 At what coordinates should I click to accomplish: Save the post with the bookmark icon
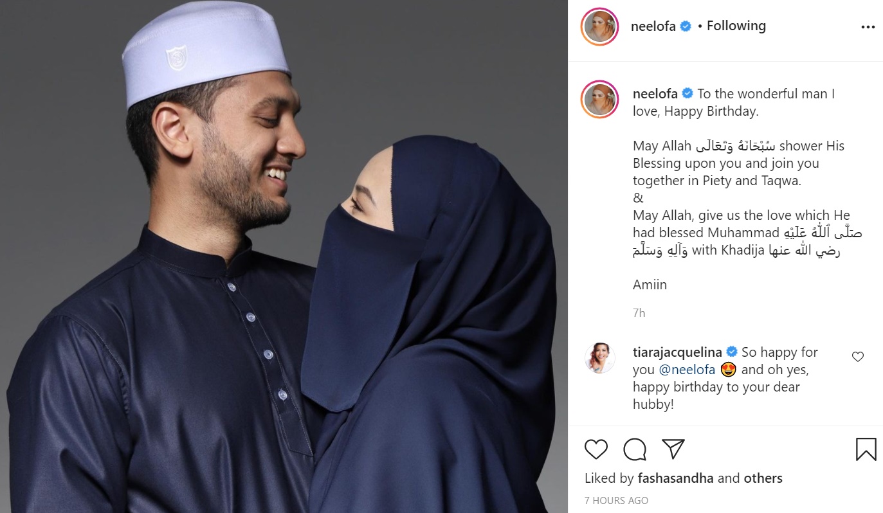866,449
